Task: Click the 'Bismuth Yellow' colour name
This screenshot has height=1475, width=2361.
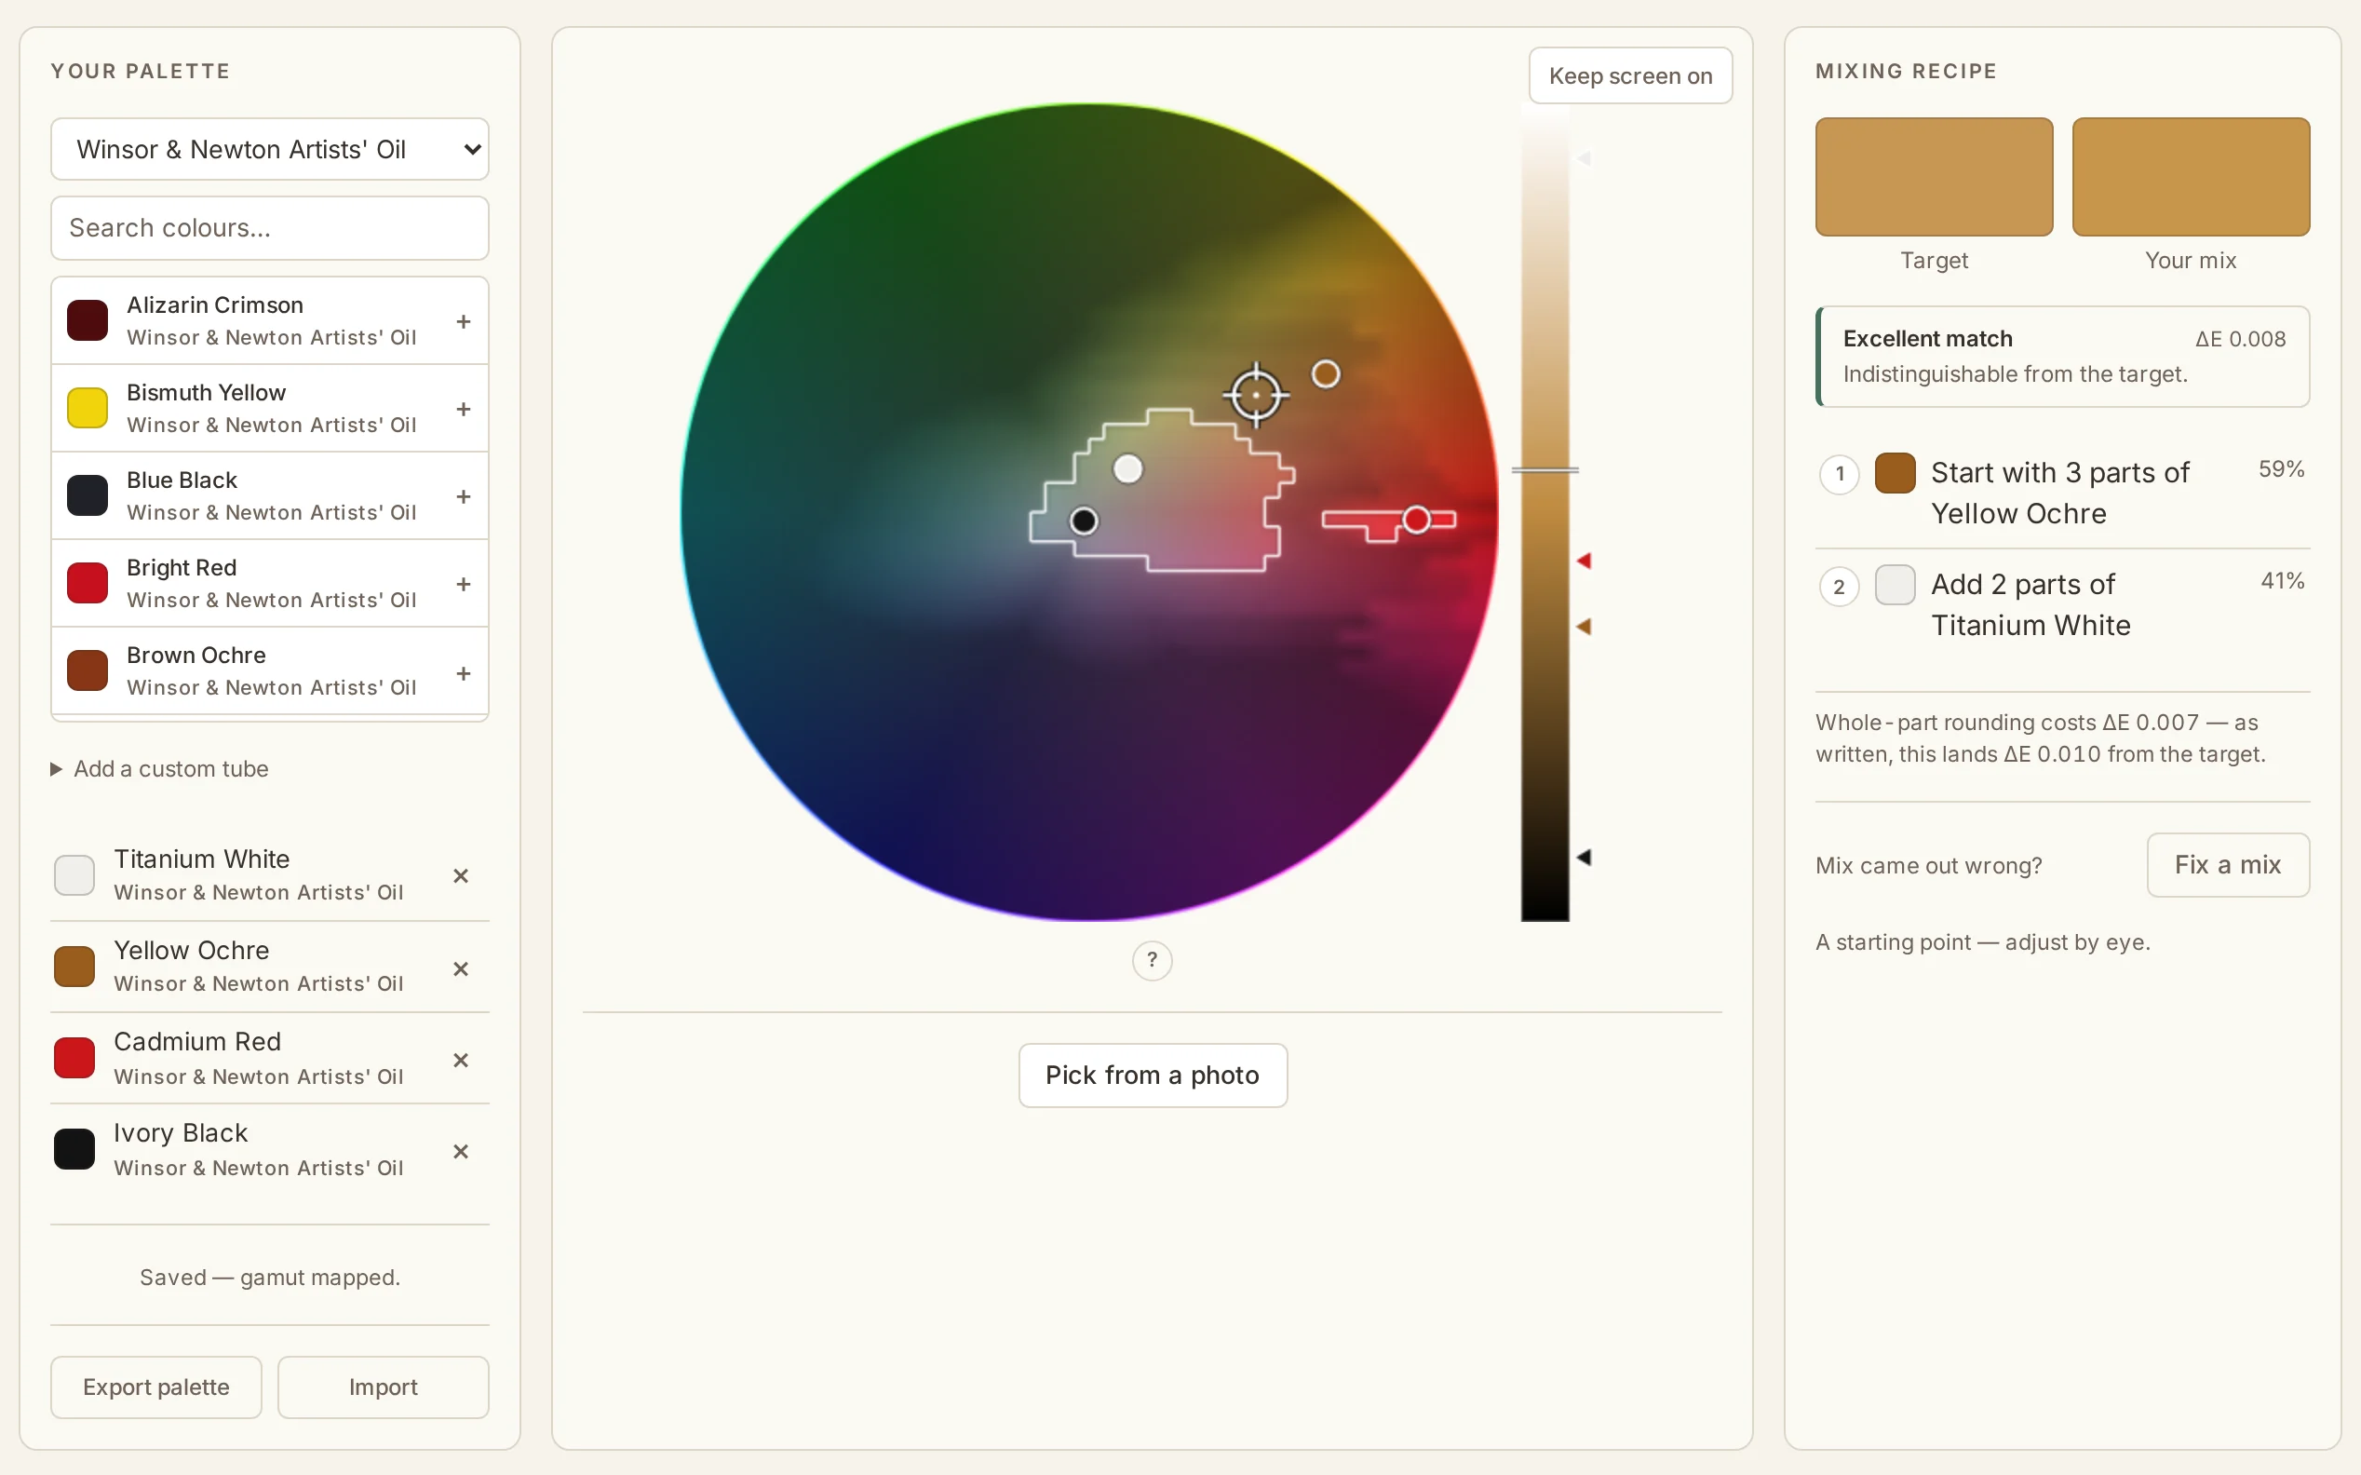Action: (206, 392)
